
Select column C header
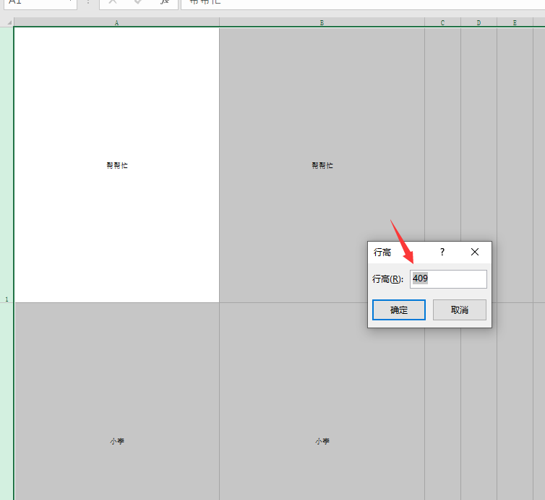tap(442, 22)
